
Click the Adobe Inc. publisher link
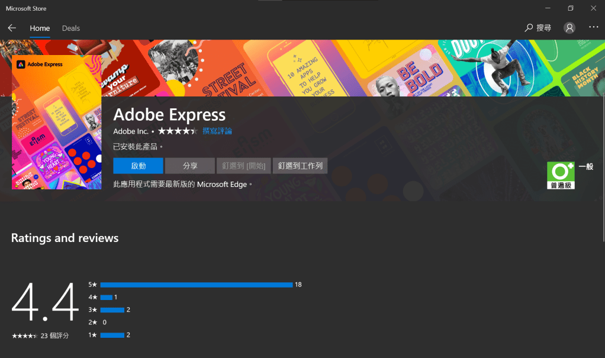[x=131, y=131]
